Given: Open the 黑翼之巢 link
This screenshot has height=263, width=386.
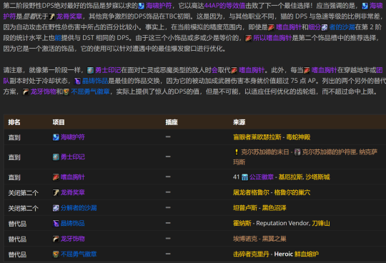Looking at the screenshot, I should (274, 239).
